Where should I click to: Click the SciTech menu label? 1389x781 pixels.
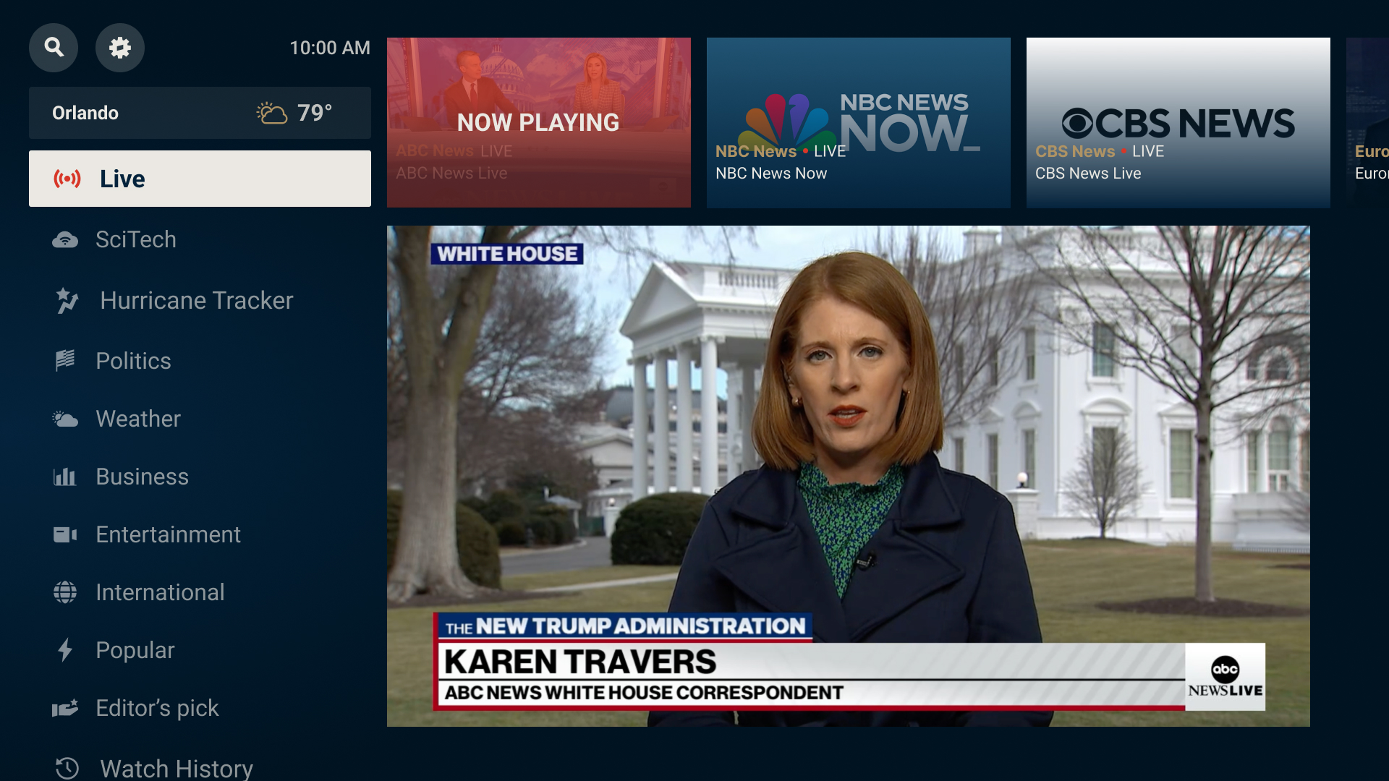coord(136,240)
